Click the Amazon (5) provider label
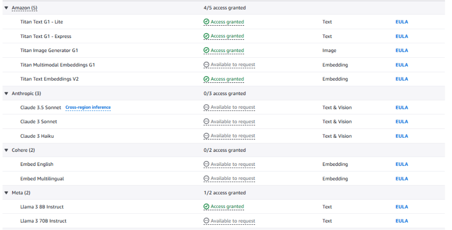The height and width of the screenshot is (230, 452). pyautogui.click(x=24, y=8)
